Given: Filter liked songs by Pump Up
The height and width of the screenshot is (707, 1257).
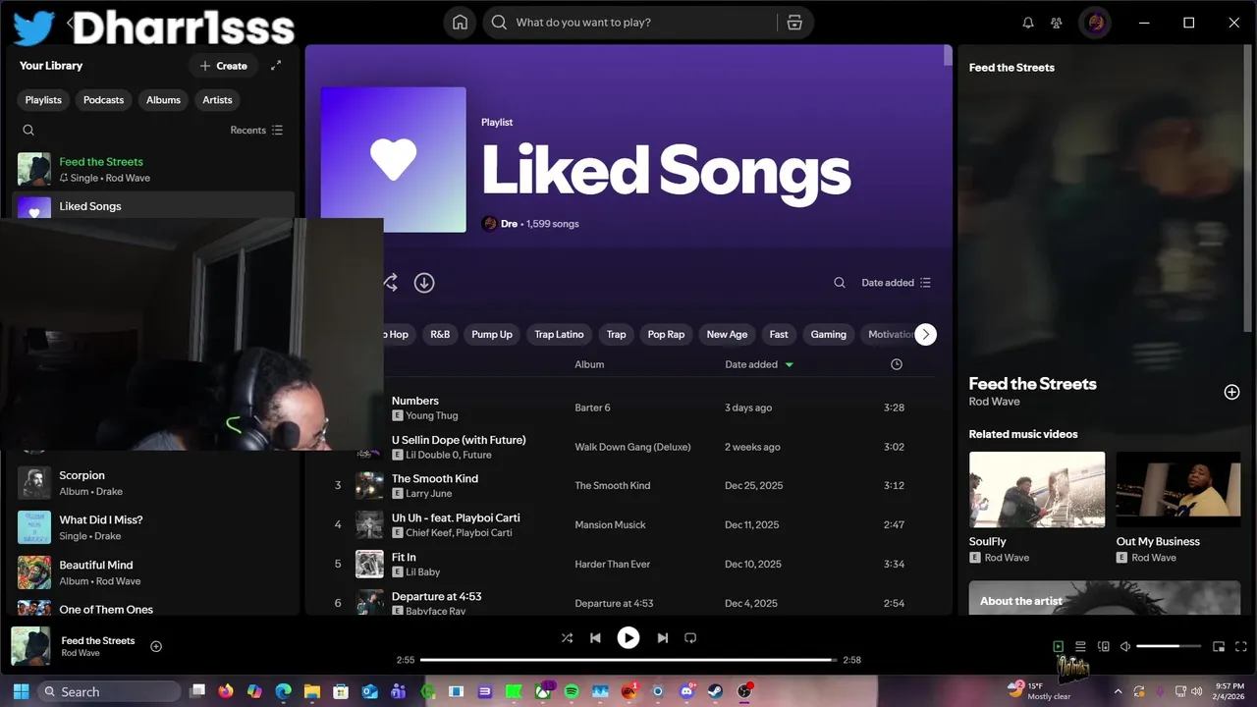Looking at the screenshot, I should tap(492, 335).
